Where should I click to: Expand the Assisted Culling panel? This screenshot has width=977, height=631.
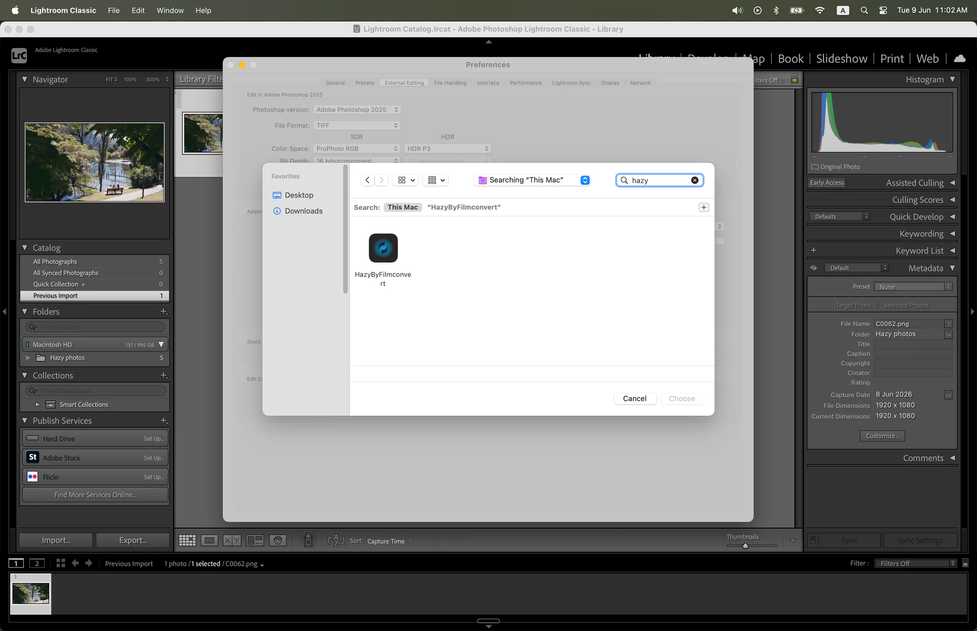tap(952, 183)
